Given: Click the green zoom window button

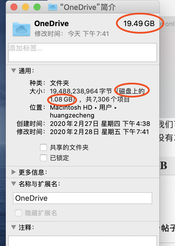Looking at the screenshot, I should pos(37,7).
